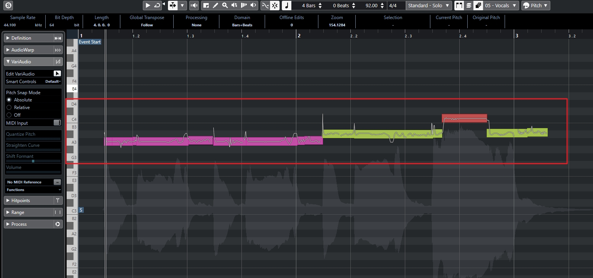
Task: Select the Time Warp tool
Action: [244, 5]
